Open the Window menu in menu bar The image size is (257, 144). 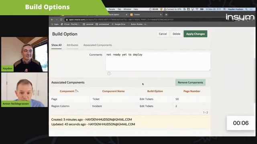[x=127, y=9]
